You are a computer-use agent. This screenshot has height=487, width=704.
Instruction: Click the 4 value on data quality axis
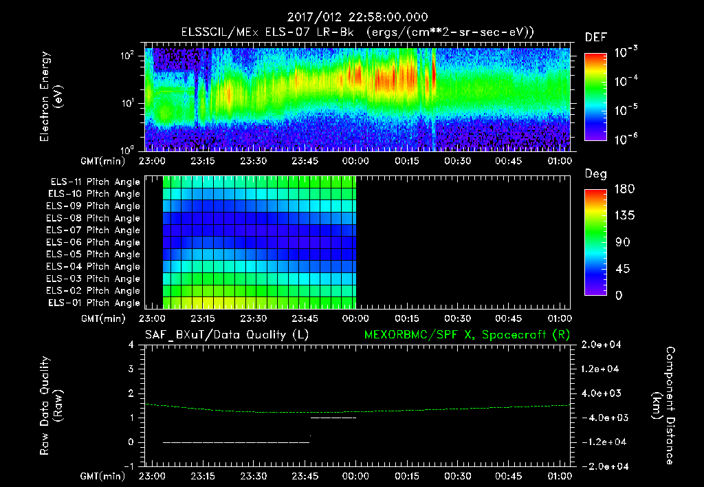coord(131,345)
